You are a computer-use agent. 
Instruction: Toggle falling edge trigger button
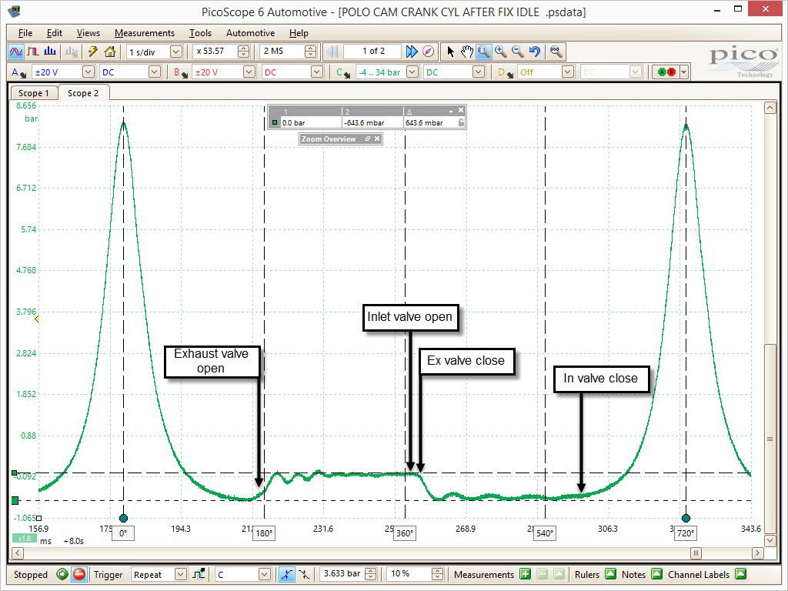click(x=305, y=574)
